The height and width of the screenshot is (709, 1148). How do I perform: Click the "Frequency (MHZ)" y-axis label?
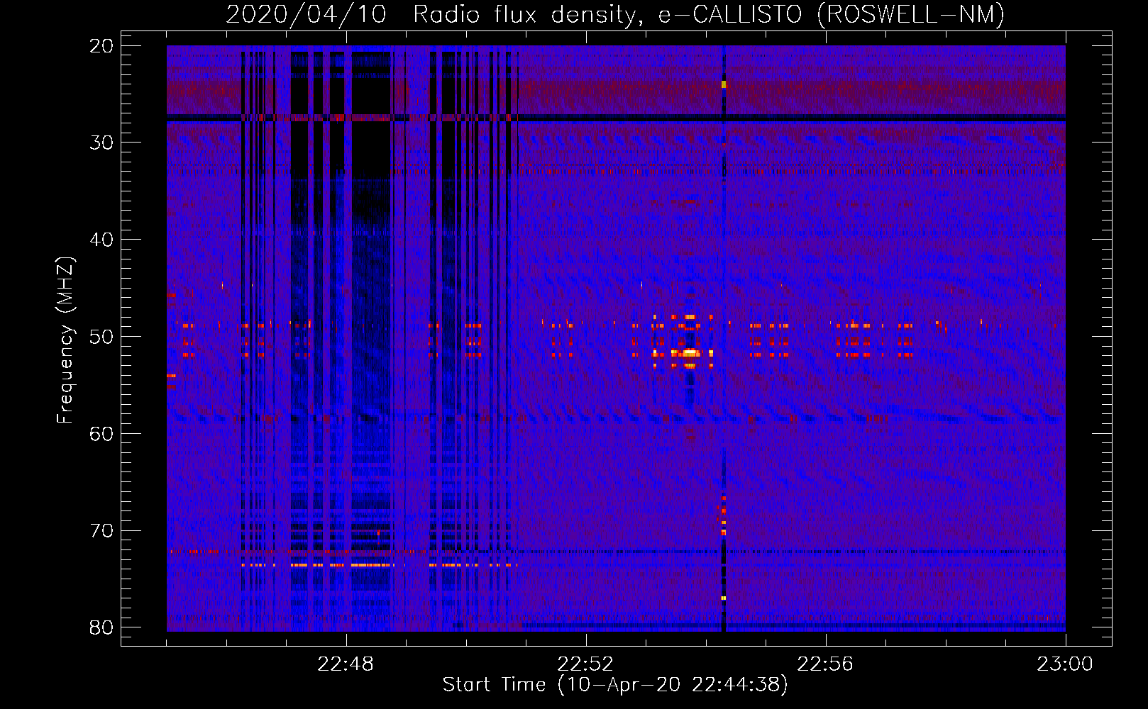(x=65, y=340)
